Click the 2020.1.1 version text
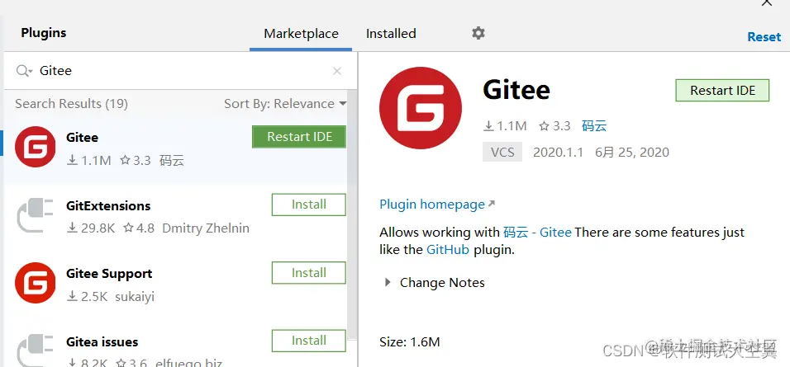This screenshot has width=790, height=367. coord(558,153)
